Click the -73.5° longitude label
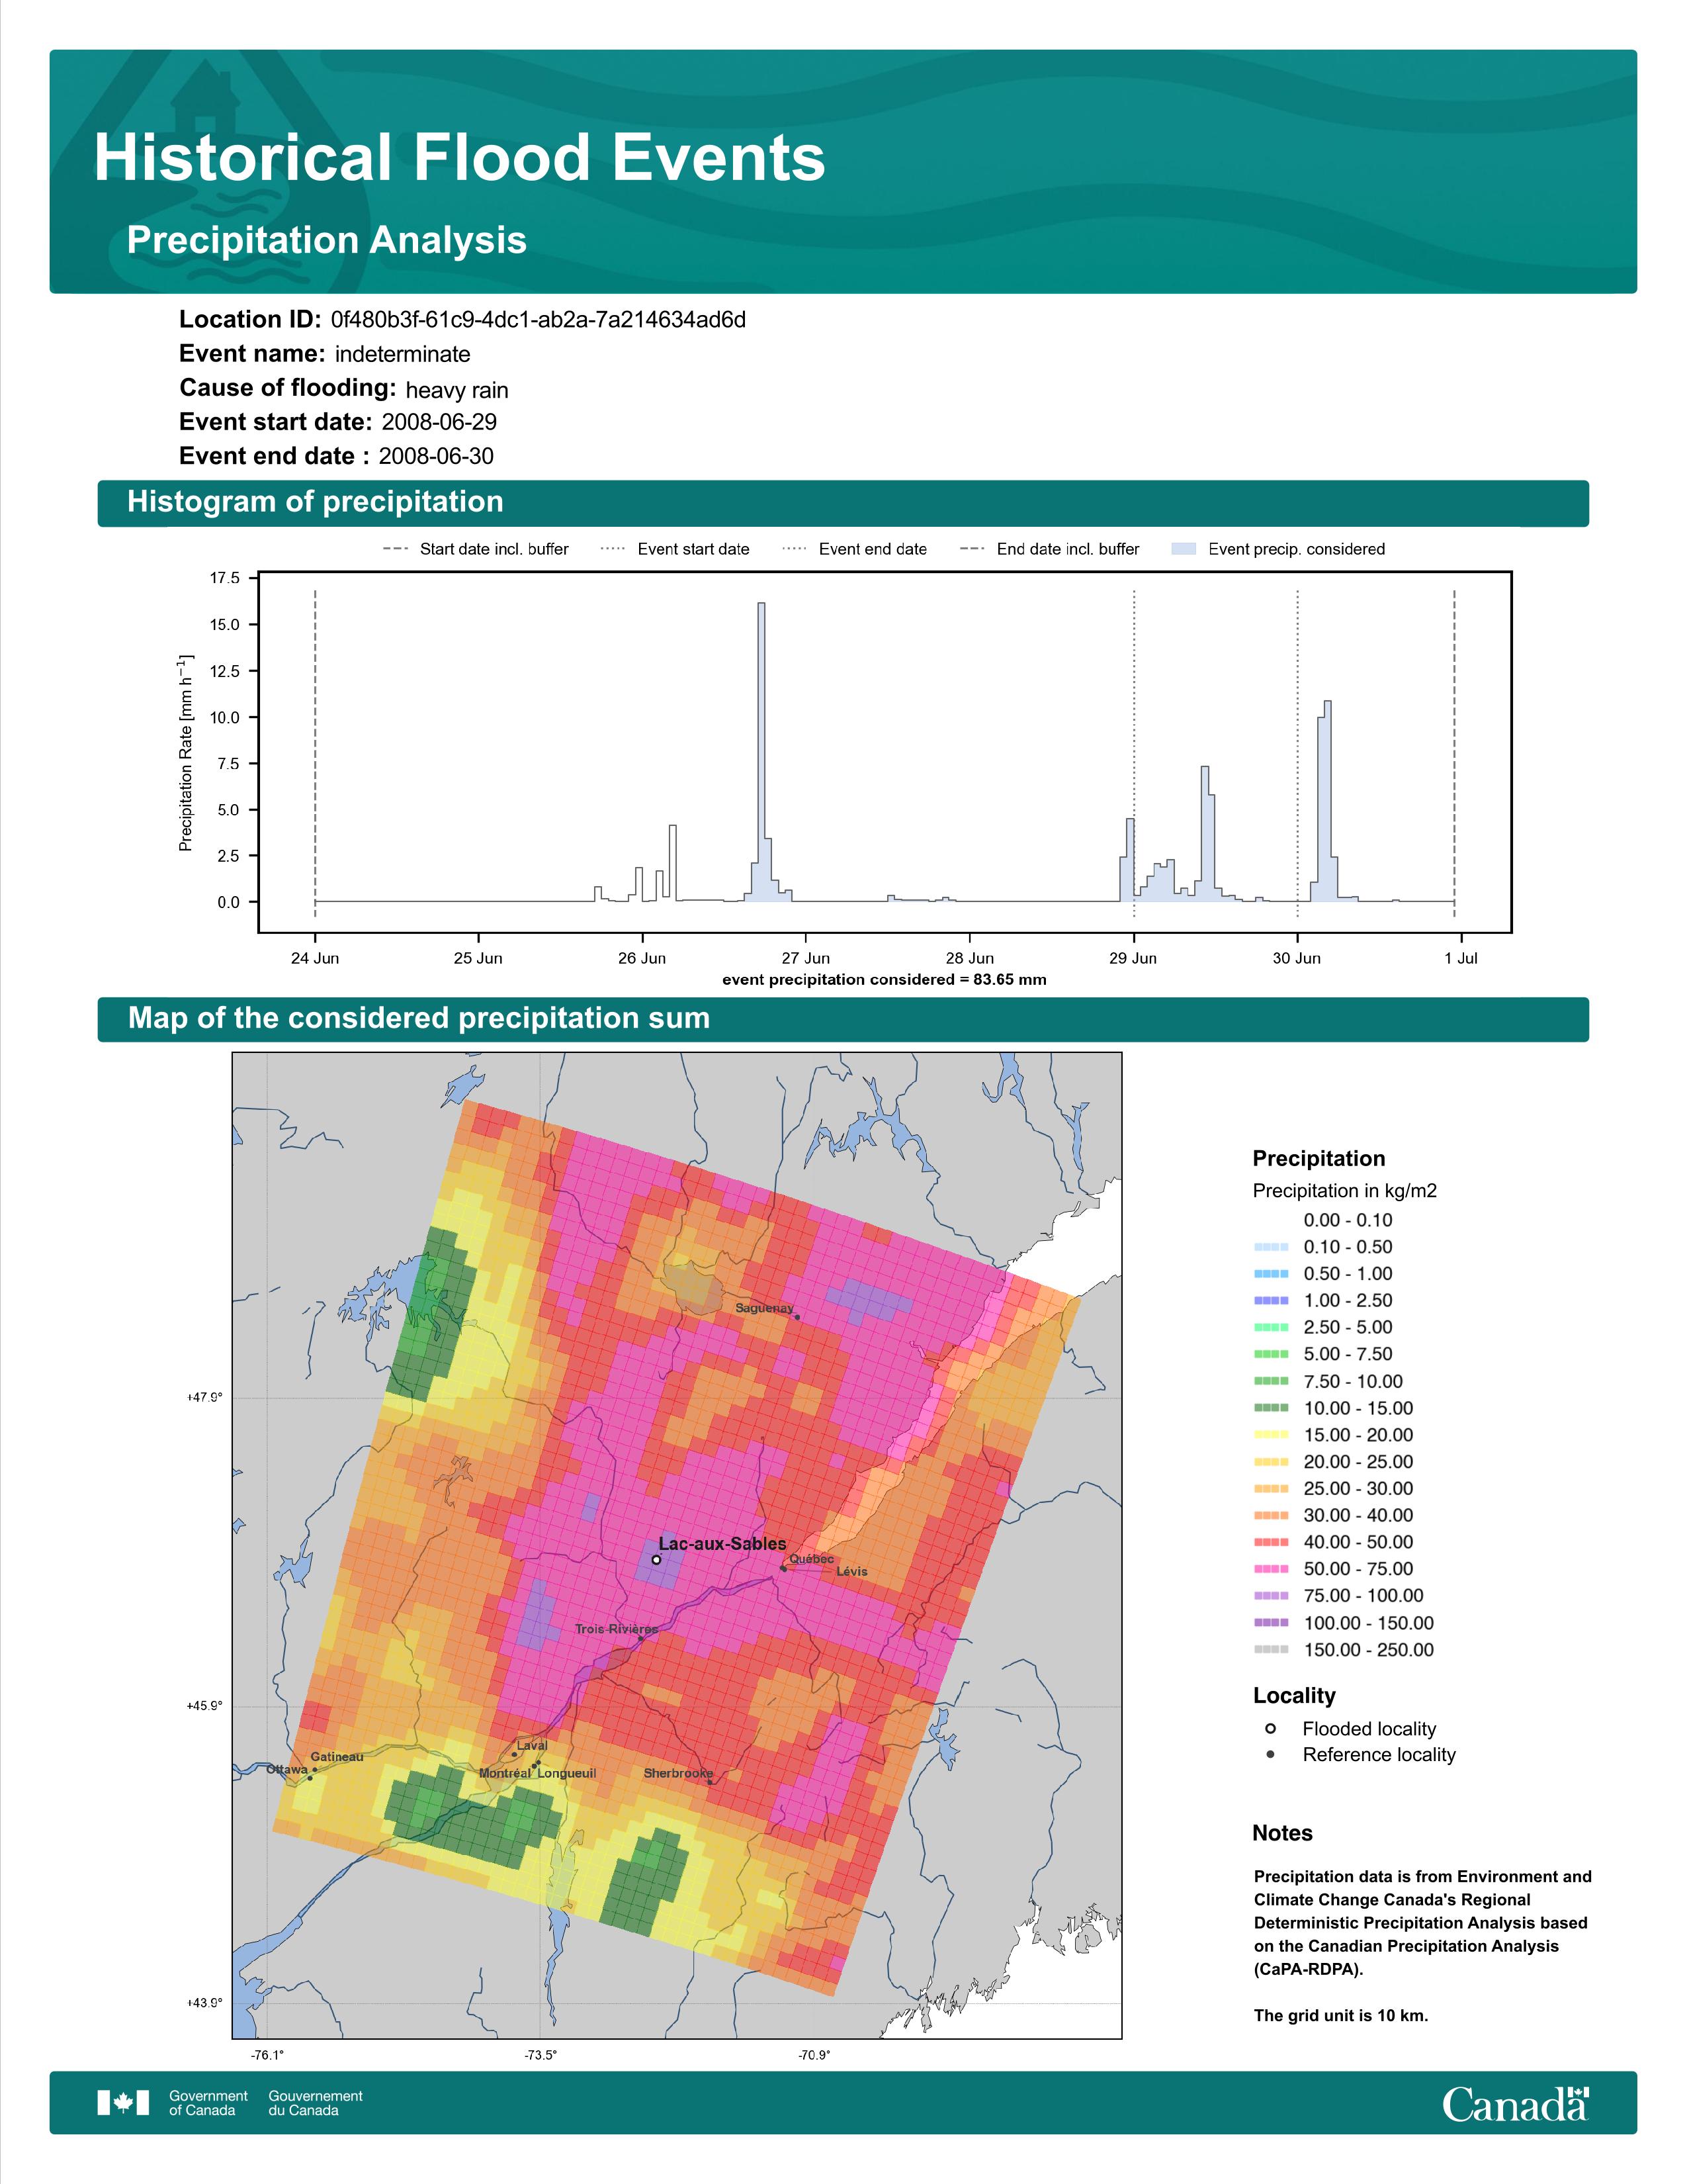This screenshot has width=1687, height=2184. pos(541,2055)
